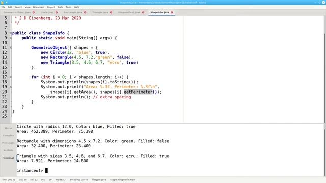Image resolution: width=326 pixels, height=183 pixels.
Task: Click the 'INS' insert mode indicator
Action: pos(43,180)
